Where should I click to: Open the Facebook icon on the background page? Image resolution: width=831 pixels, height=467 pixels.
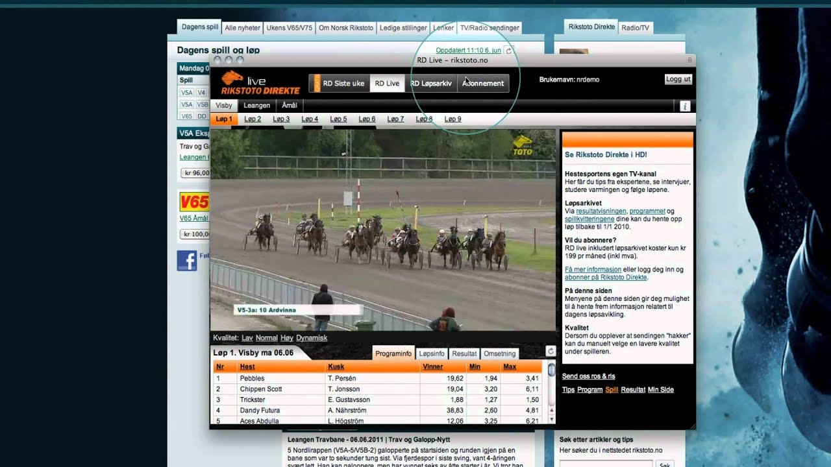point(187,261)
